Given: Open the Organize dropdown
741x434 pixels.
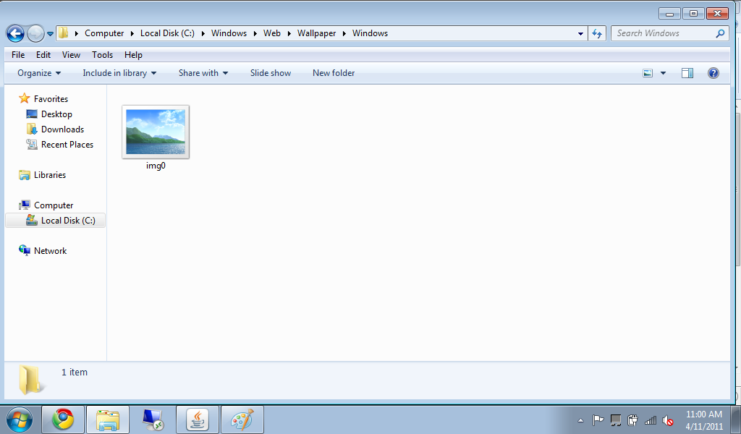Looking at the screenshot, I should (x=39, y=73).
